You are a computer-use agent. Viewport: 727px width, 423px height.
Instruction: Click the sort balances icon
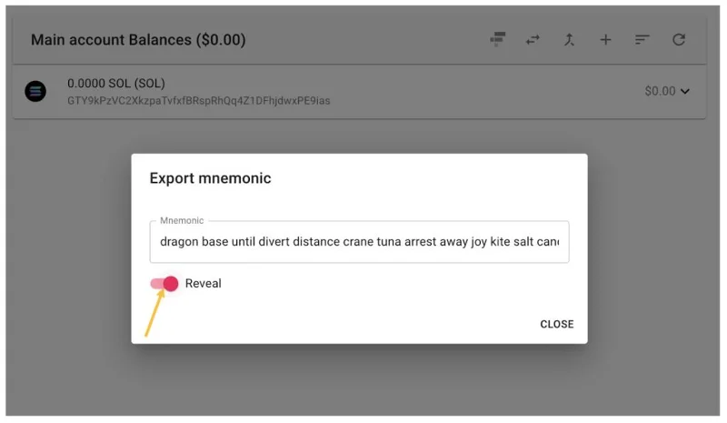[x=642, y=39]
